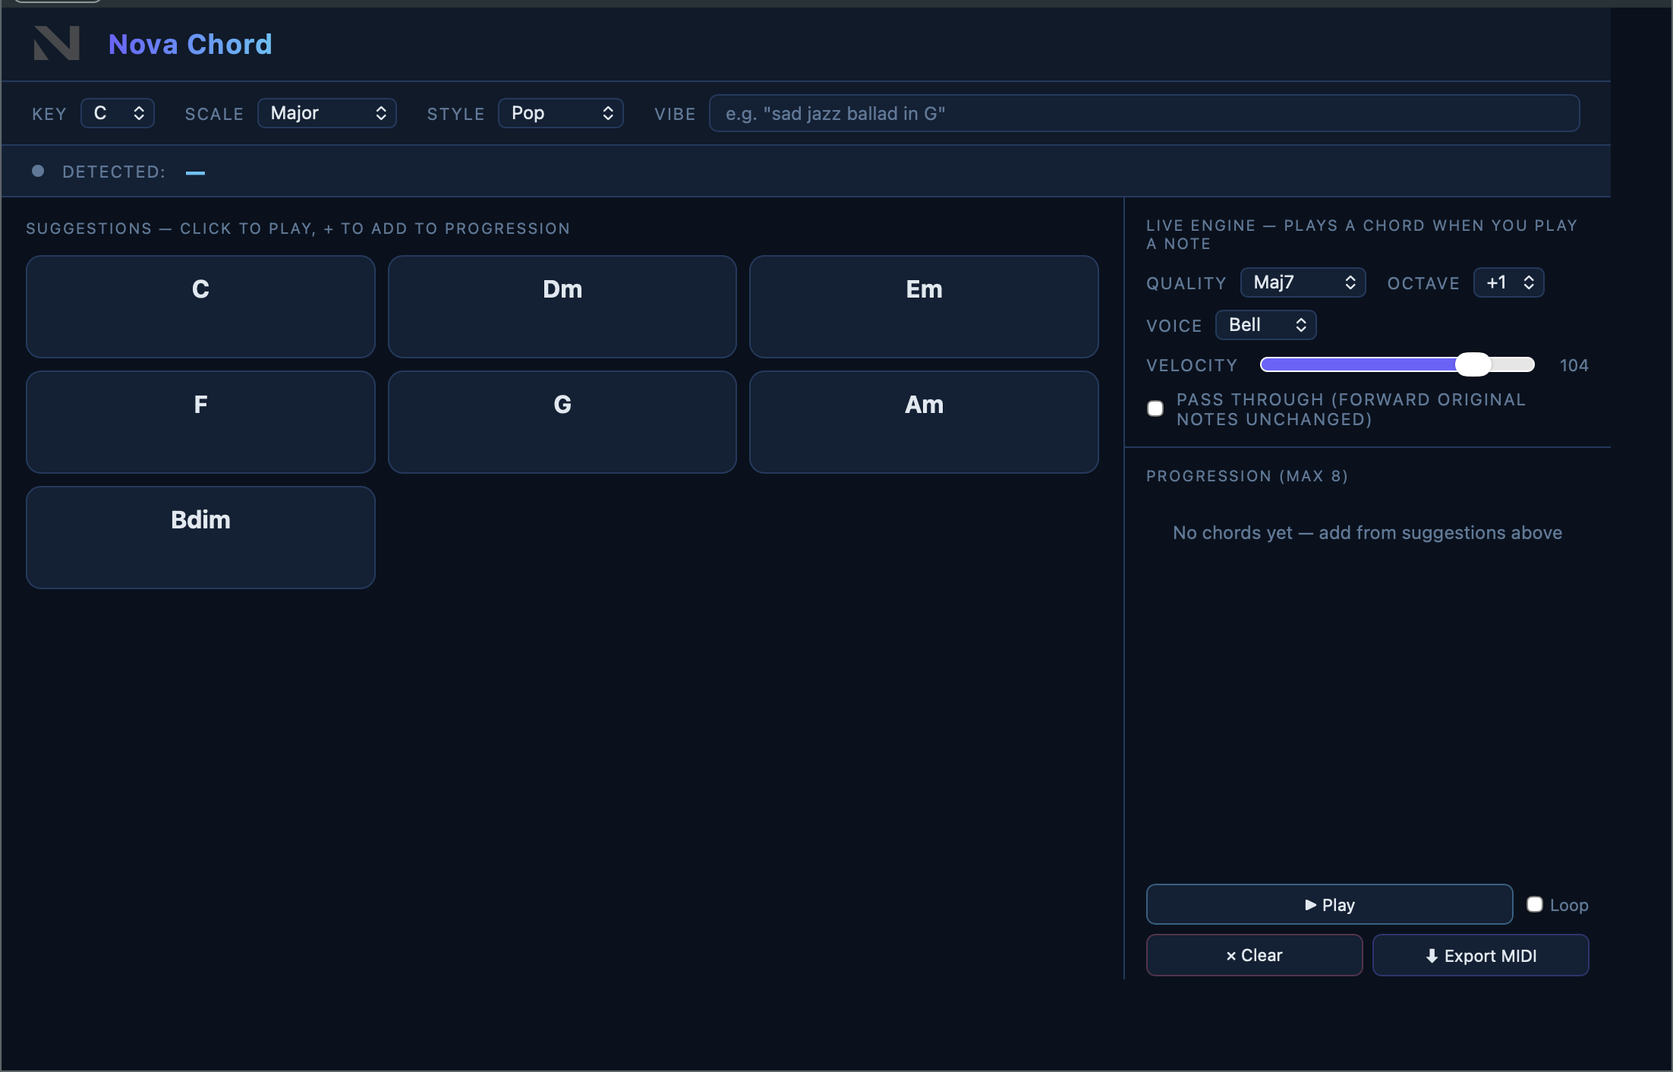Export the progression as MIDI
Image resolution: width=1673 pixels, height=1072 pixels.
(x=1481, y=955)
